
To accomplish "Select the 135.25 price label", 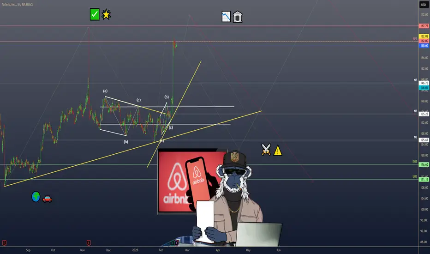I will pyautogui.click(x=424, y=114).
